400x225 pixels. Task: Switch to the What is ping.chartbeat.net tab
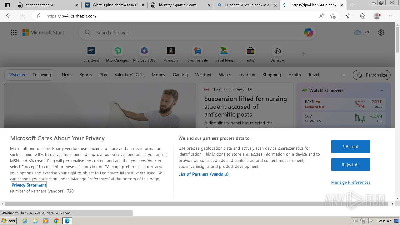[x=114, y=5]
